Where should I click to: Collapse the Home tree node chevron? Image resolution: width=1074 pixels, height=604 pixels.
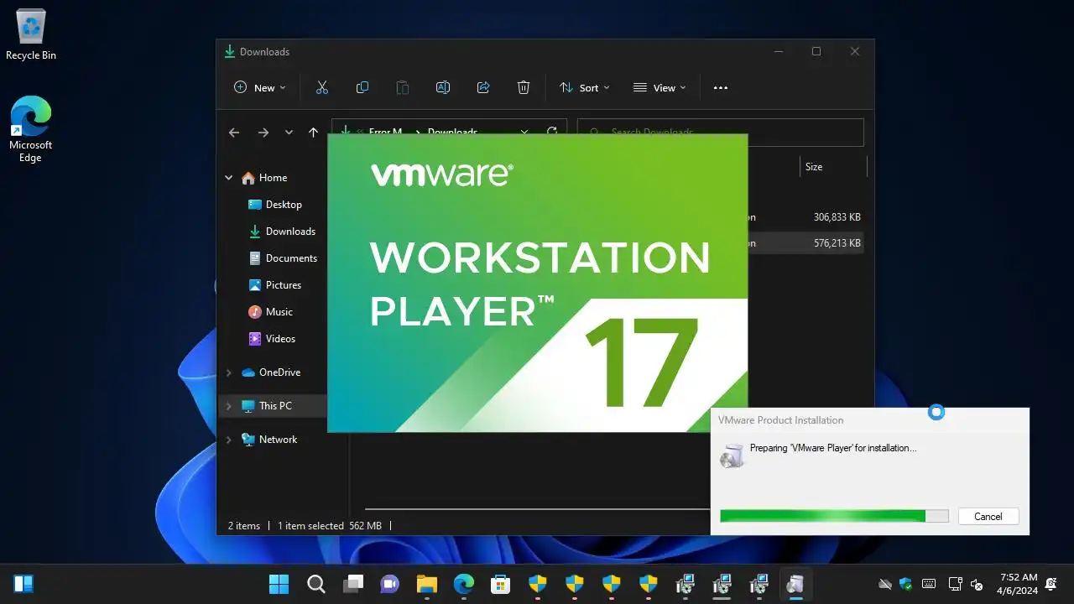[x=229, y=178]
